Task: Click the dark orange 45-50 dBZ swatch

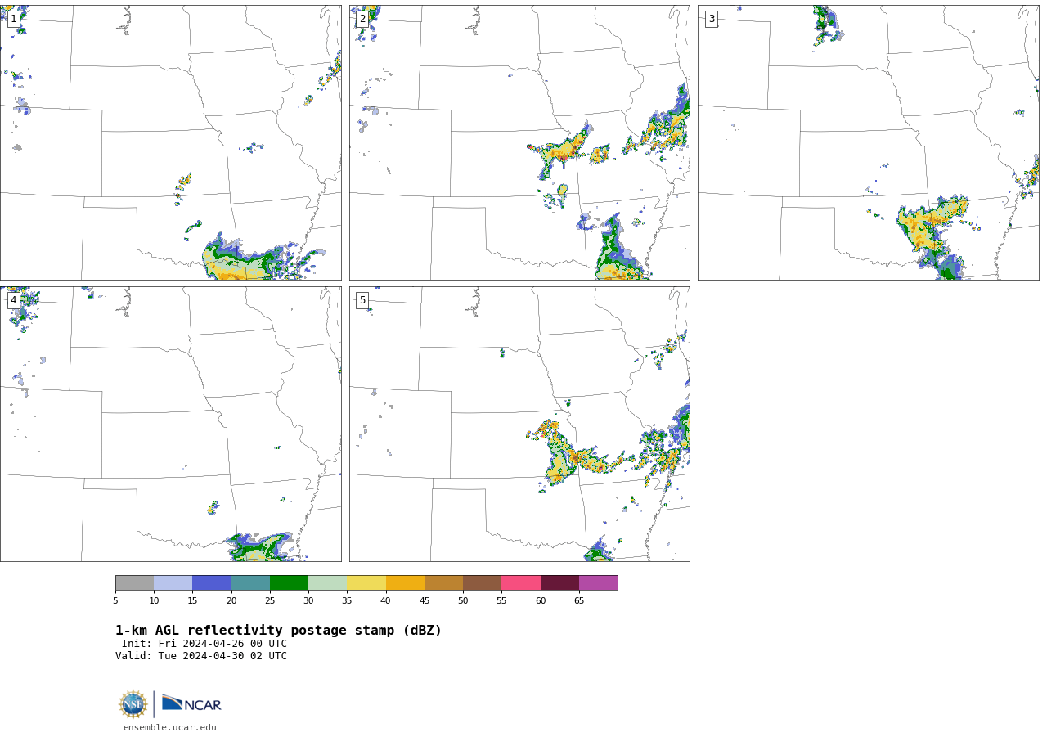Action: pos(444,583)
